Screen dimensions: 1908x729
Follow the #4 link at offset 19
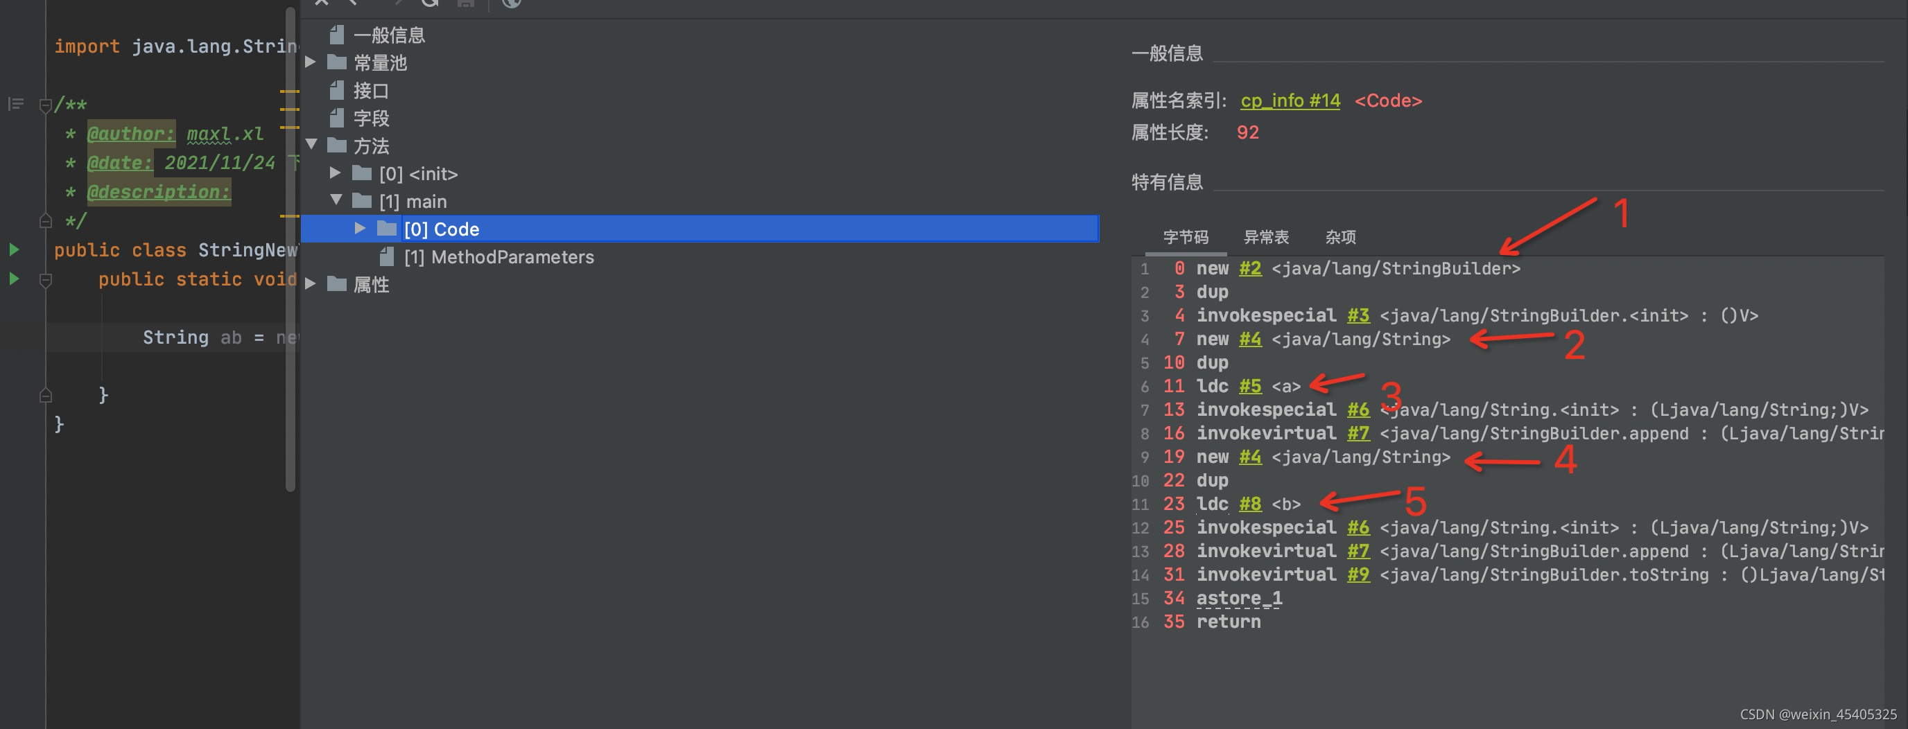(1250, 457)
